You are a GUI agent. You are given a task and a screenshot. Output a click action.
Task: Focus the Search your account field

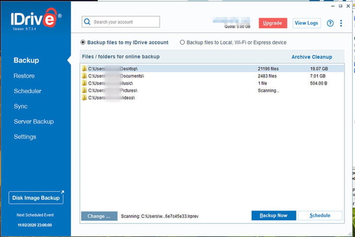click(121, 22)
